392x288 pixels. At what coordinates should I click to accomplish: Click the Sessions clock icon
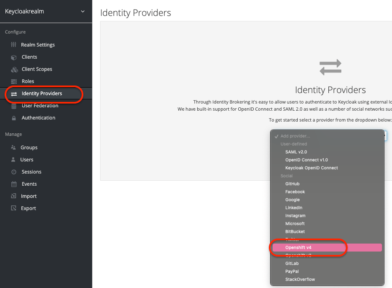[x=14, y=172]
